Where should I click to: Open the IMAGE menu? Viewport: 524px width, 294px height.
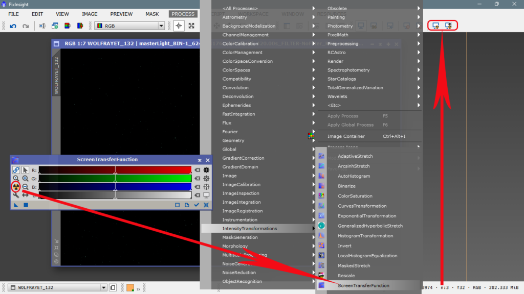[x=90, y=14]
